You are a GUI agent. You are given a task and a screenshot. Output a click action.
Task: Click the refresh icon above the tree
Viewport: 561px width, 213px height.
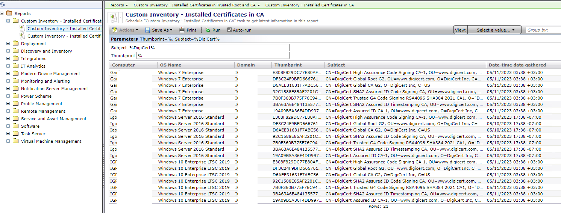(x=2, y=4)
